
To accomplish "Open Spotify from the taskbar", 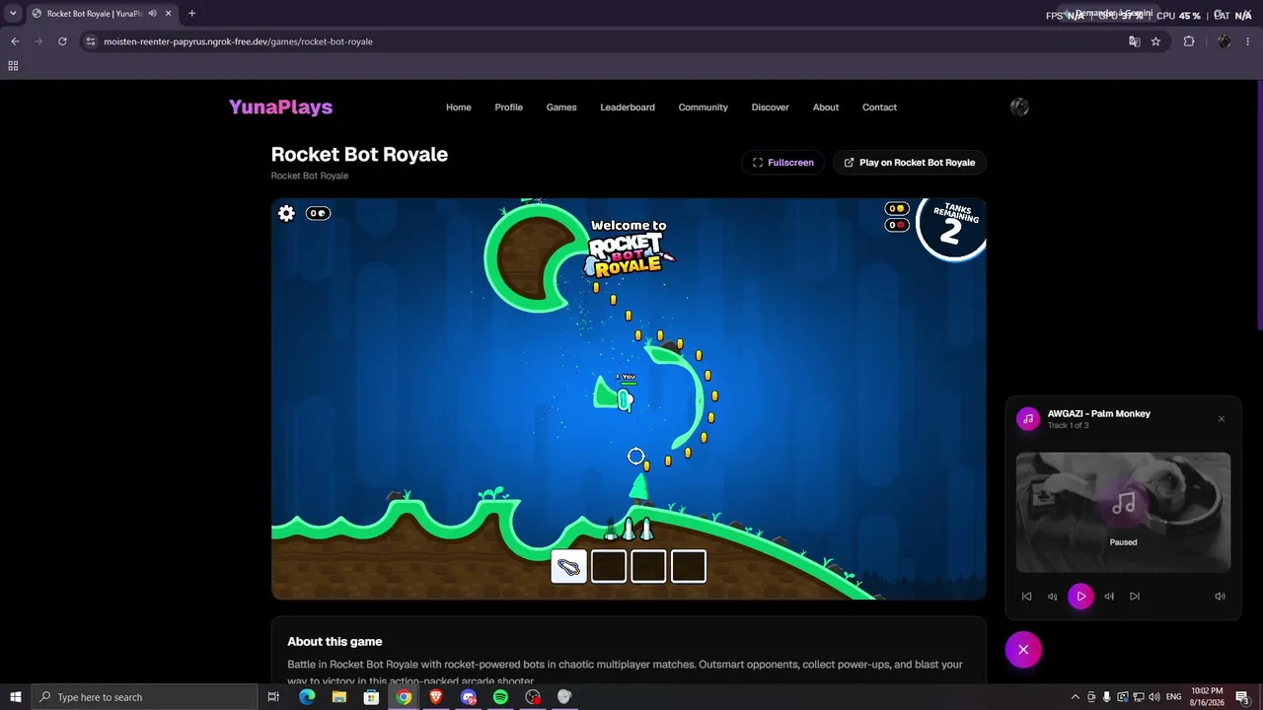I will tap(500, 697).
